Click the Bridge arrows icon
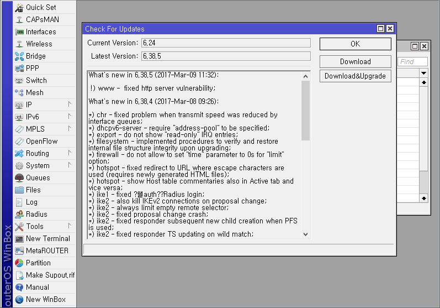This screenshot has width=440, height=308. click(x=19, y=56)
